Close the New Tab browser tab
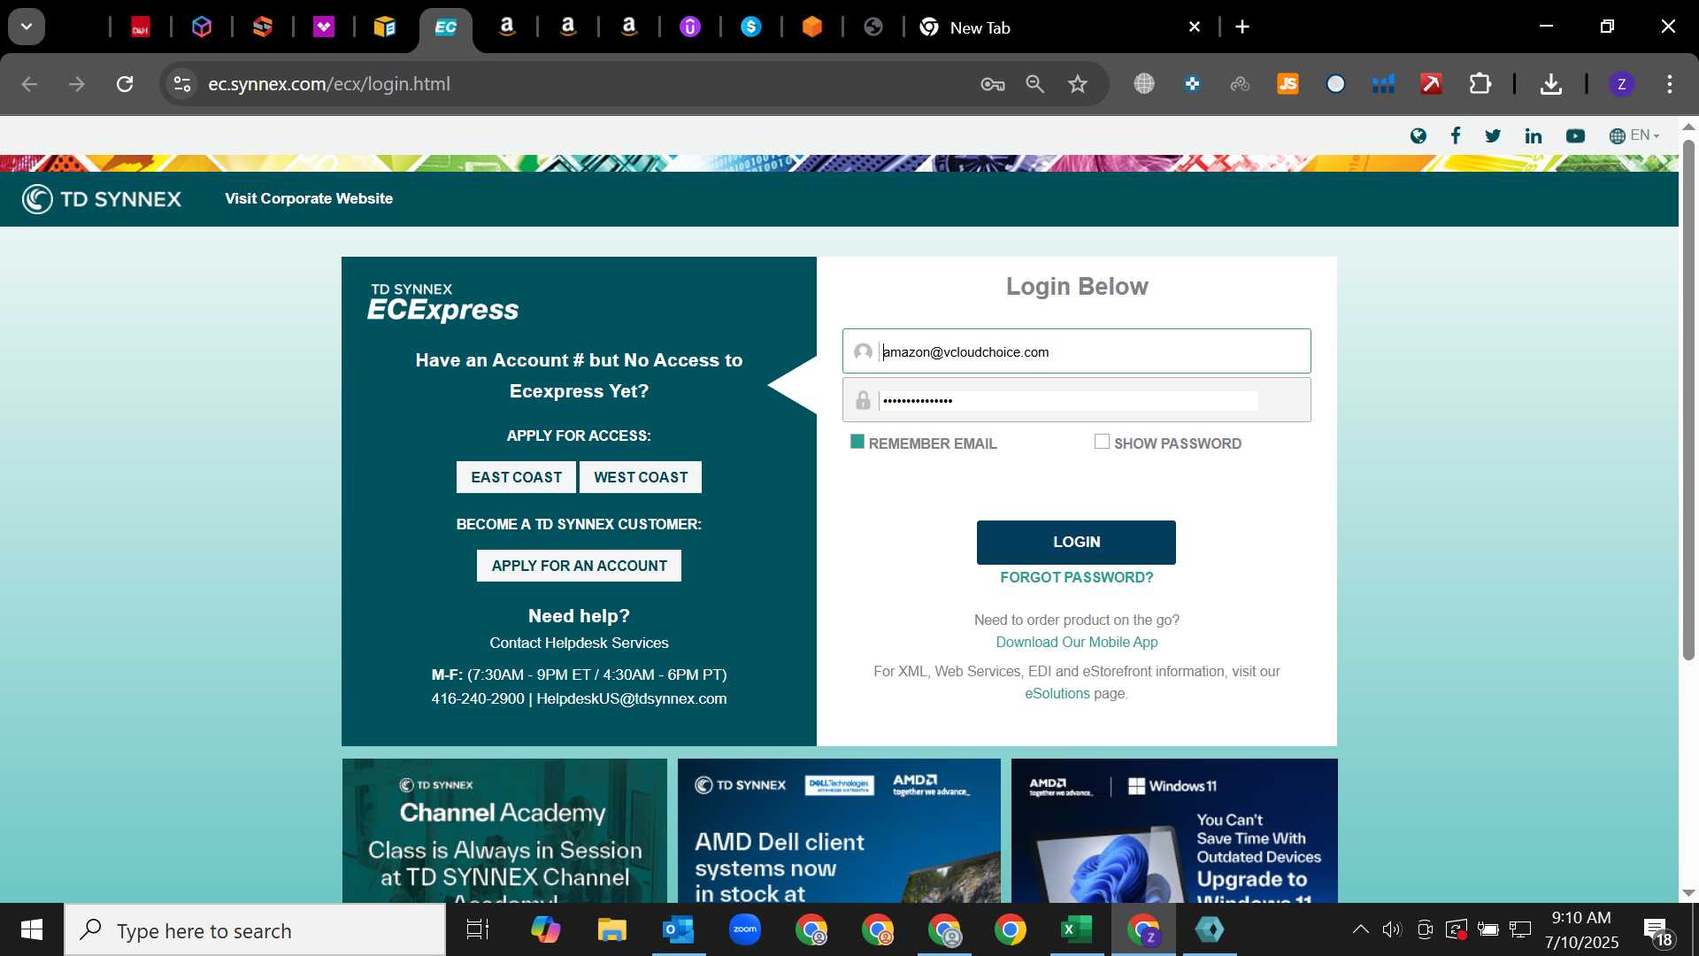1699x956 pixels. (x=1194, y=27)
